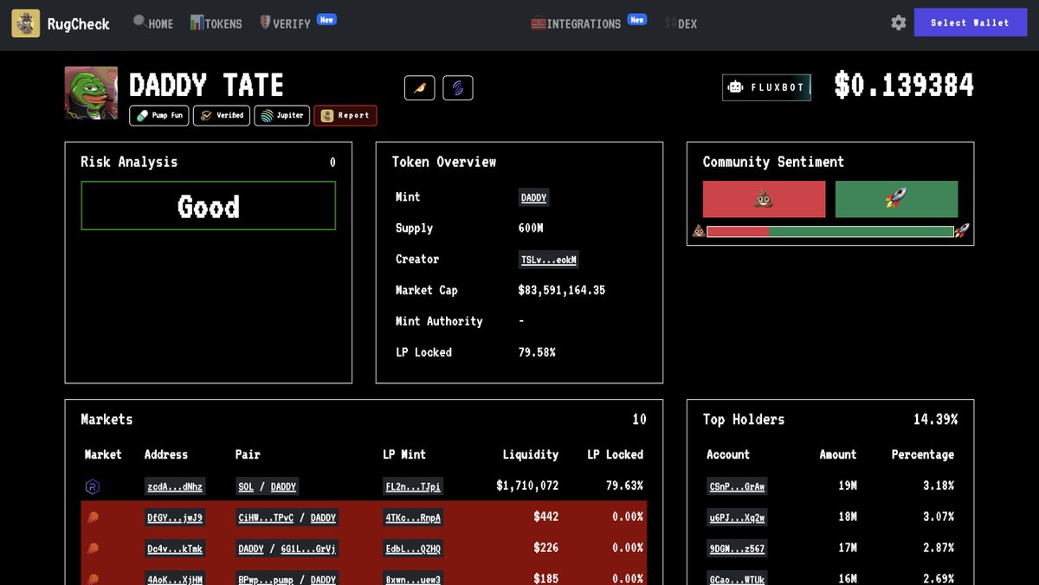Open the Jupiter badge
Image resolution: width=1039 pixels, height=585 pixels.
click(281, 115)
